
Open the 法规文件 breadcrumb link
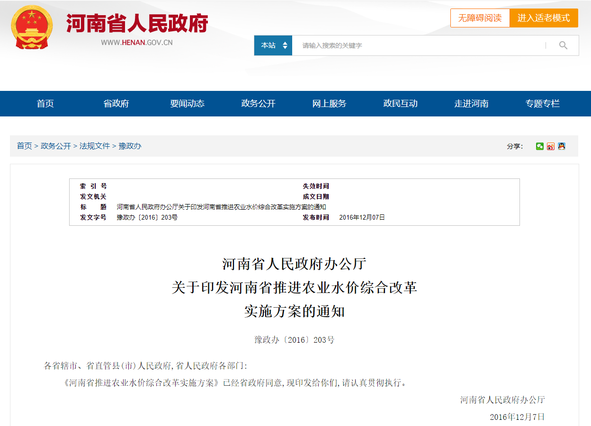tap(95, 146)
